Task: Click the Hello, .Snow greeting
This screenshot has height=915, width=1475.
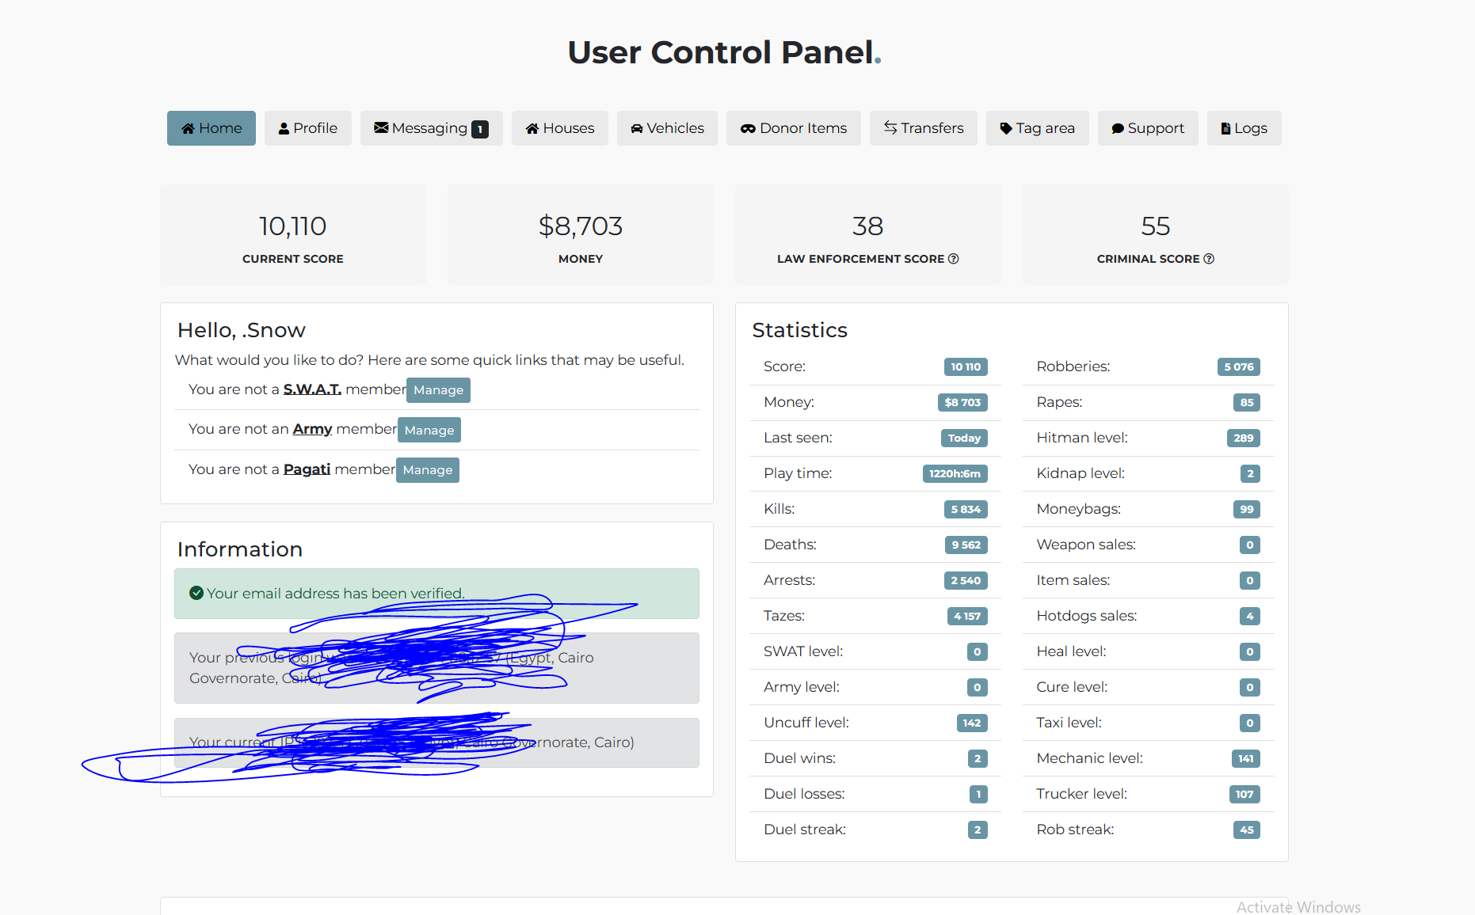Action: point(242,330)
